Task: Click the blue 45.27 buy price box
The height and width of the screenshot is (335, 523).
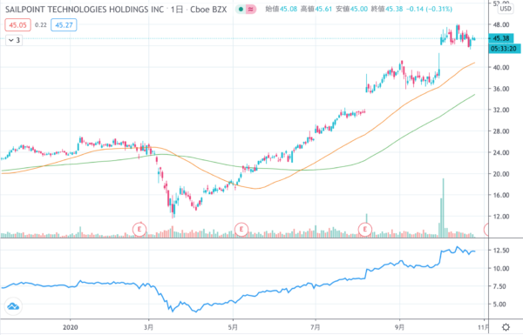Action: [x=64, y=25]
